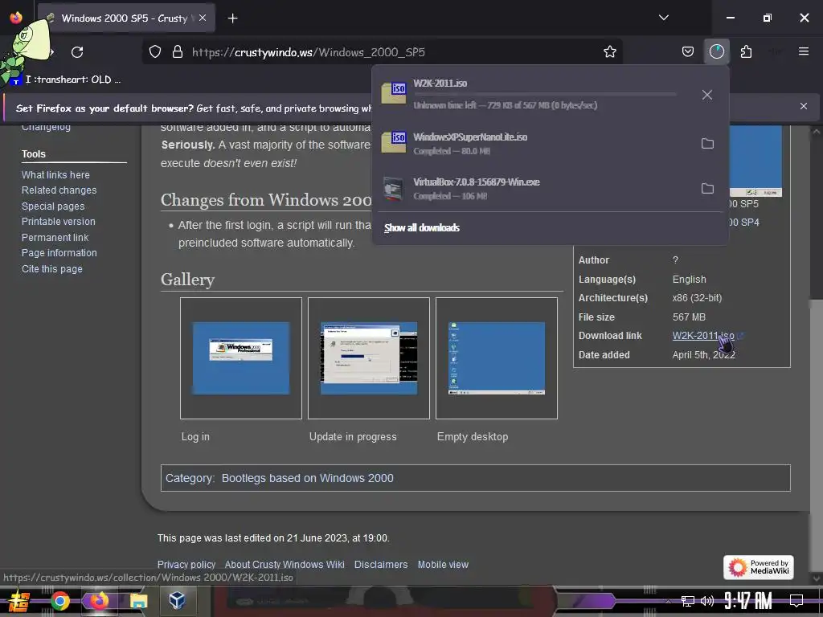Open the transheart bookmark in bookmarks bar

66,80
